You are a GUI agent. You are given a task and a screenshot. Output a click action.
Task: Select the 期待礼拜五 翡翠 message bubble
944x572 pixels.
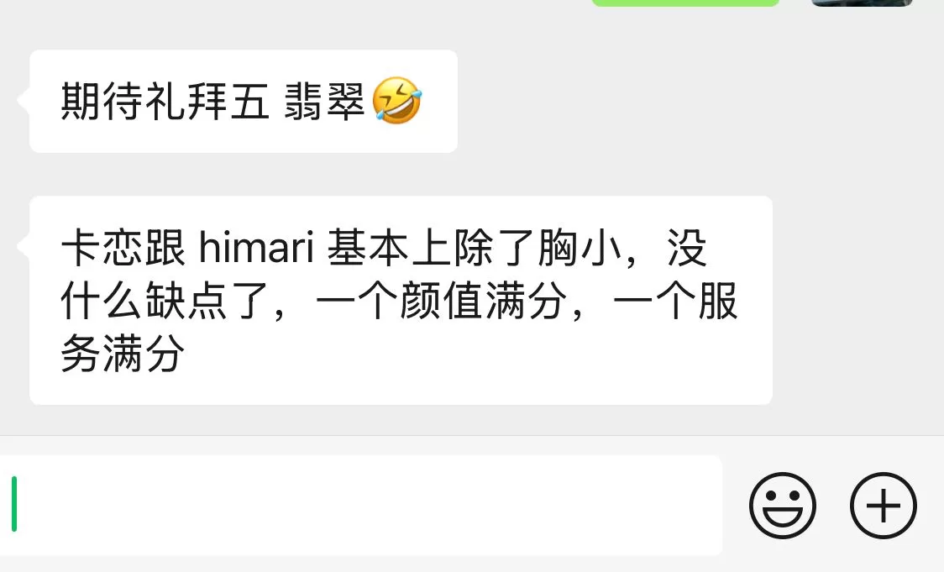coord(244,101)
